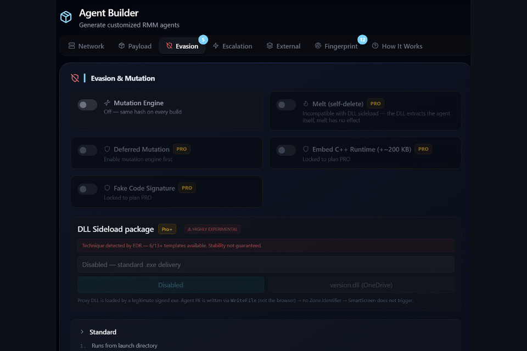Image resolution: width=527 pixels, height=351 pixels.
Task: Toggle the Melt (self-delete) switch
Action: point(286,105)
